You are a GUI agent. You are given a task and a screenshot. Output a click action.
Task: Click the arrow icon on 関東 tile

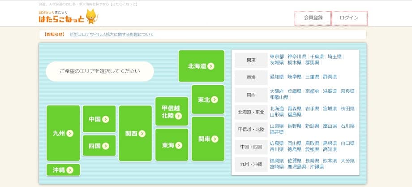215,139
